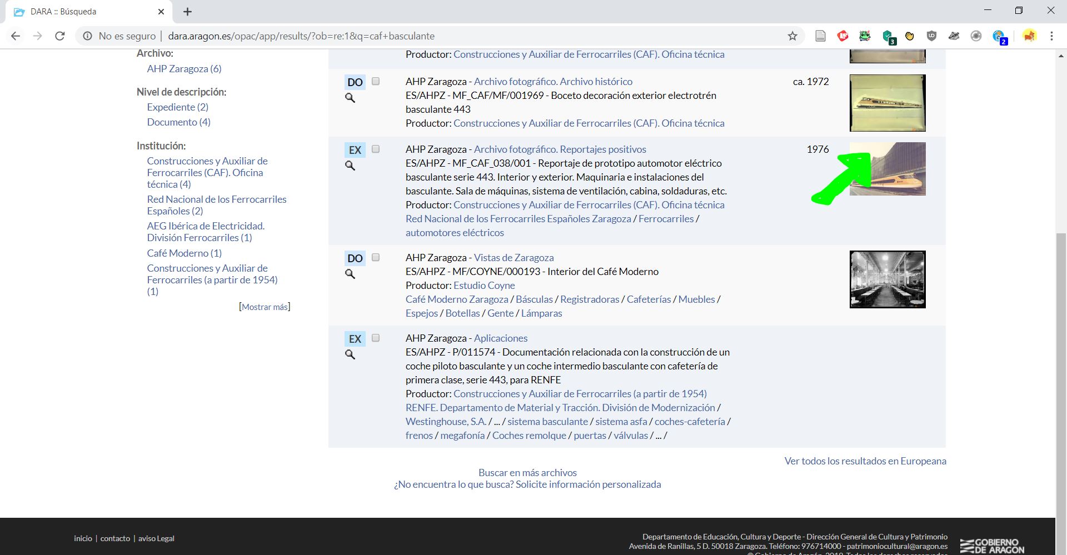
Task: Click Ver todos los resultados en Europeana
Action: pos(865,461)
